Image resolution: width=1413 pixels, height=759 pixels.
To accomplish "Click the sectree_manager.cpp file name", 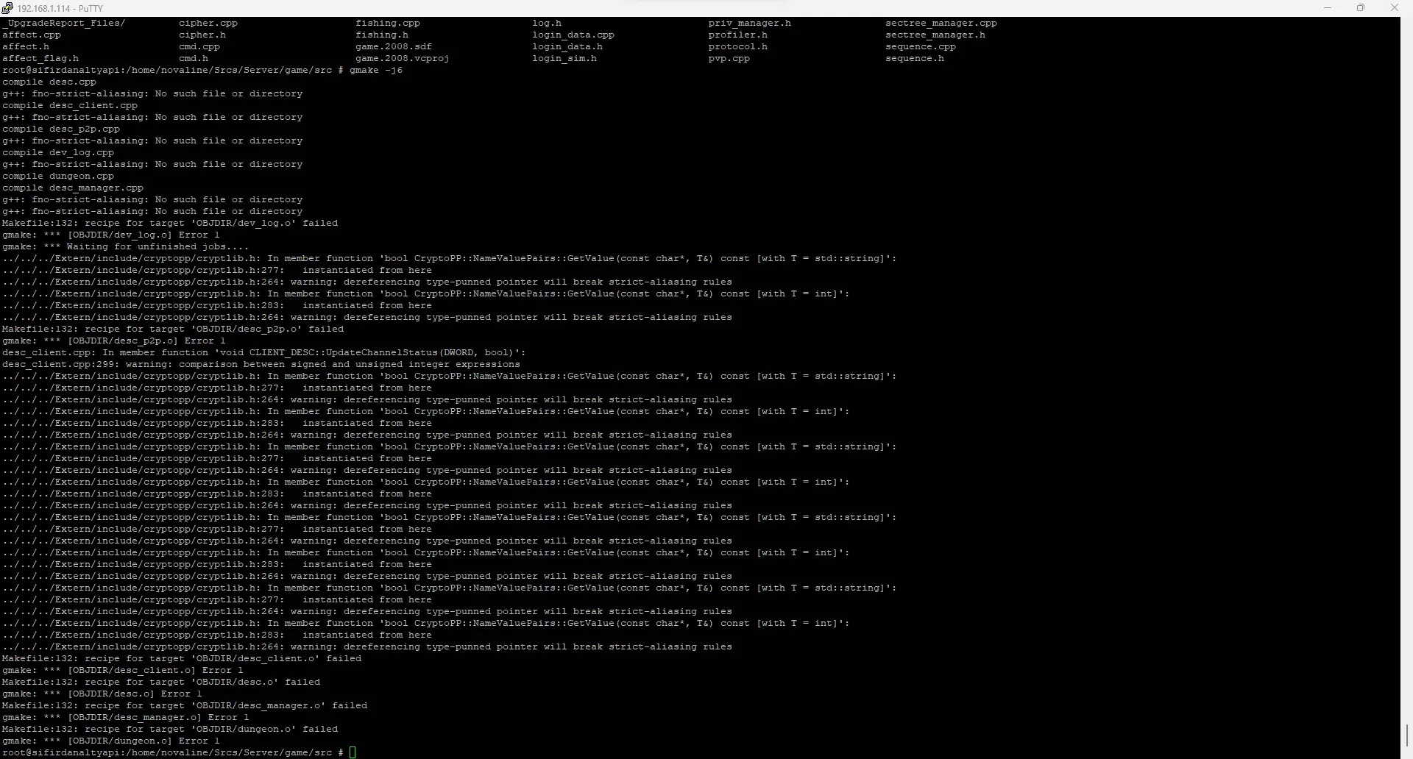I will pos(941,23).
